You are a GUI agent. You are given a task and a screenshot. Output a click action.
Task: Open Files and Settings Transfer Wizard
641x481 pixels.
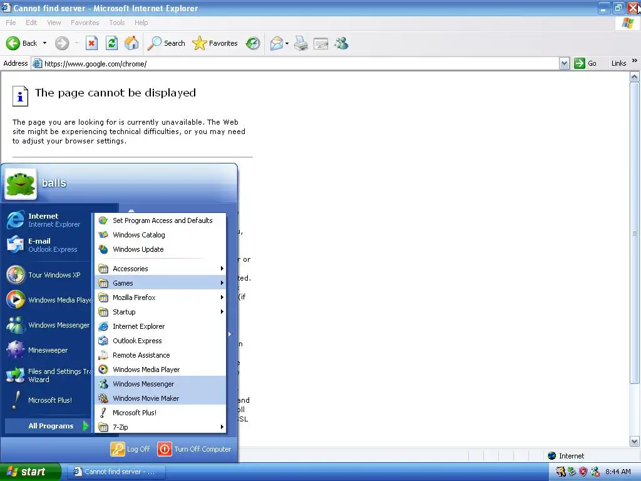click(x=48, y=375)
